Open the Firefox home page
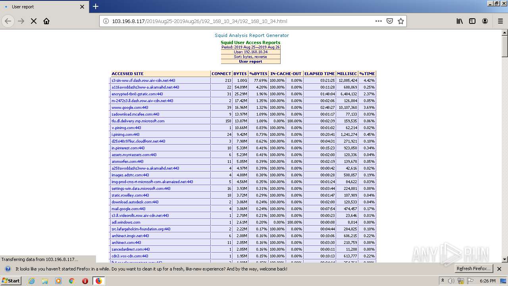This screenshot has height=286, width=508. tap(46, 21)
